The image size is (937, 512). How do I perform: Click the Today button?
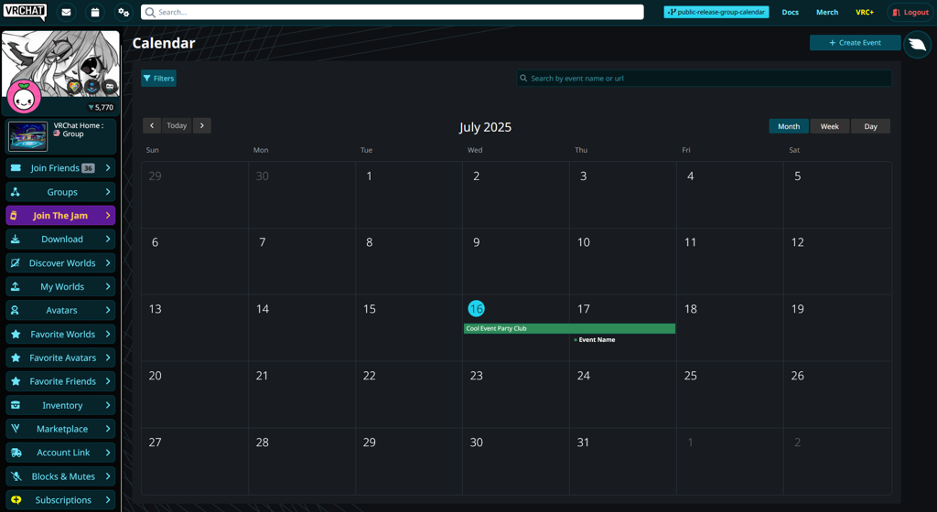pos(177,125)
